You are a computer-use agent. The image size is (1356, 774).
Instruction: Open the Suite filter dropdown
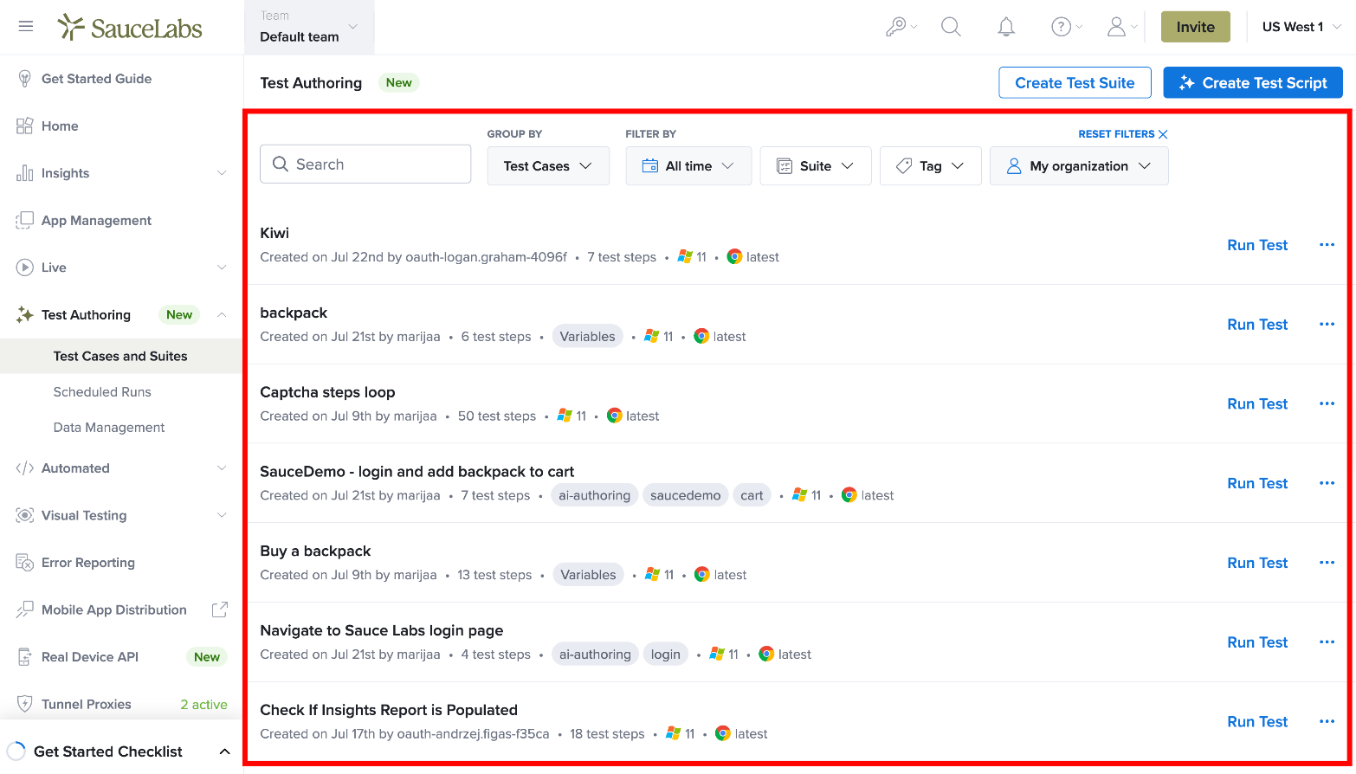[816, 165]
